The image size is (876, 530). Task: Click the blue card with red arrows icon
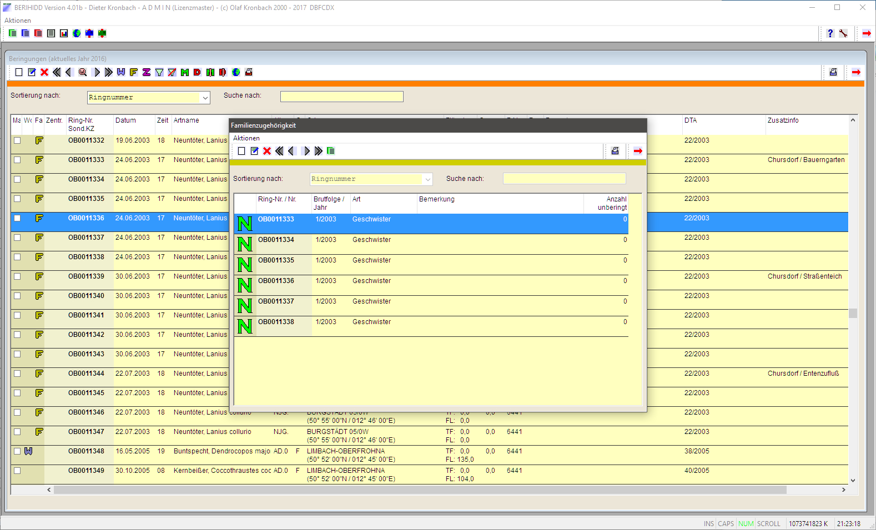pos(89,33)
